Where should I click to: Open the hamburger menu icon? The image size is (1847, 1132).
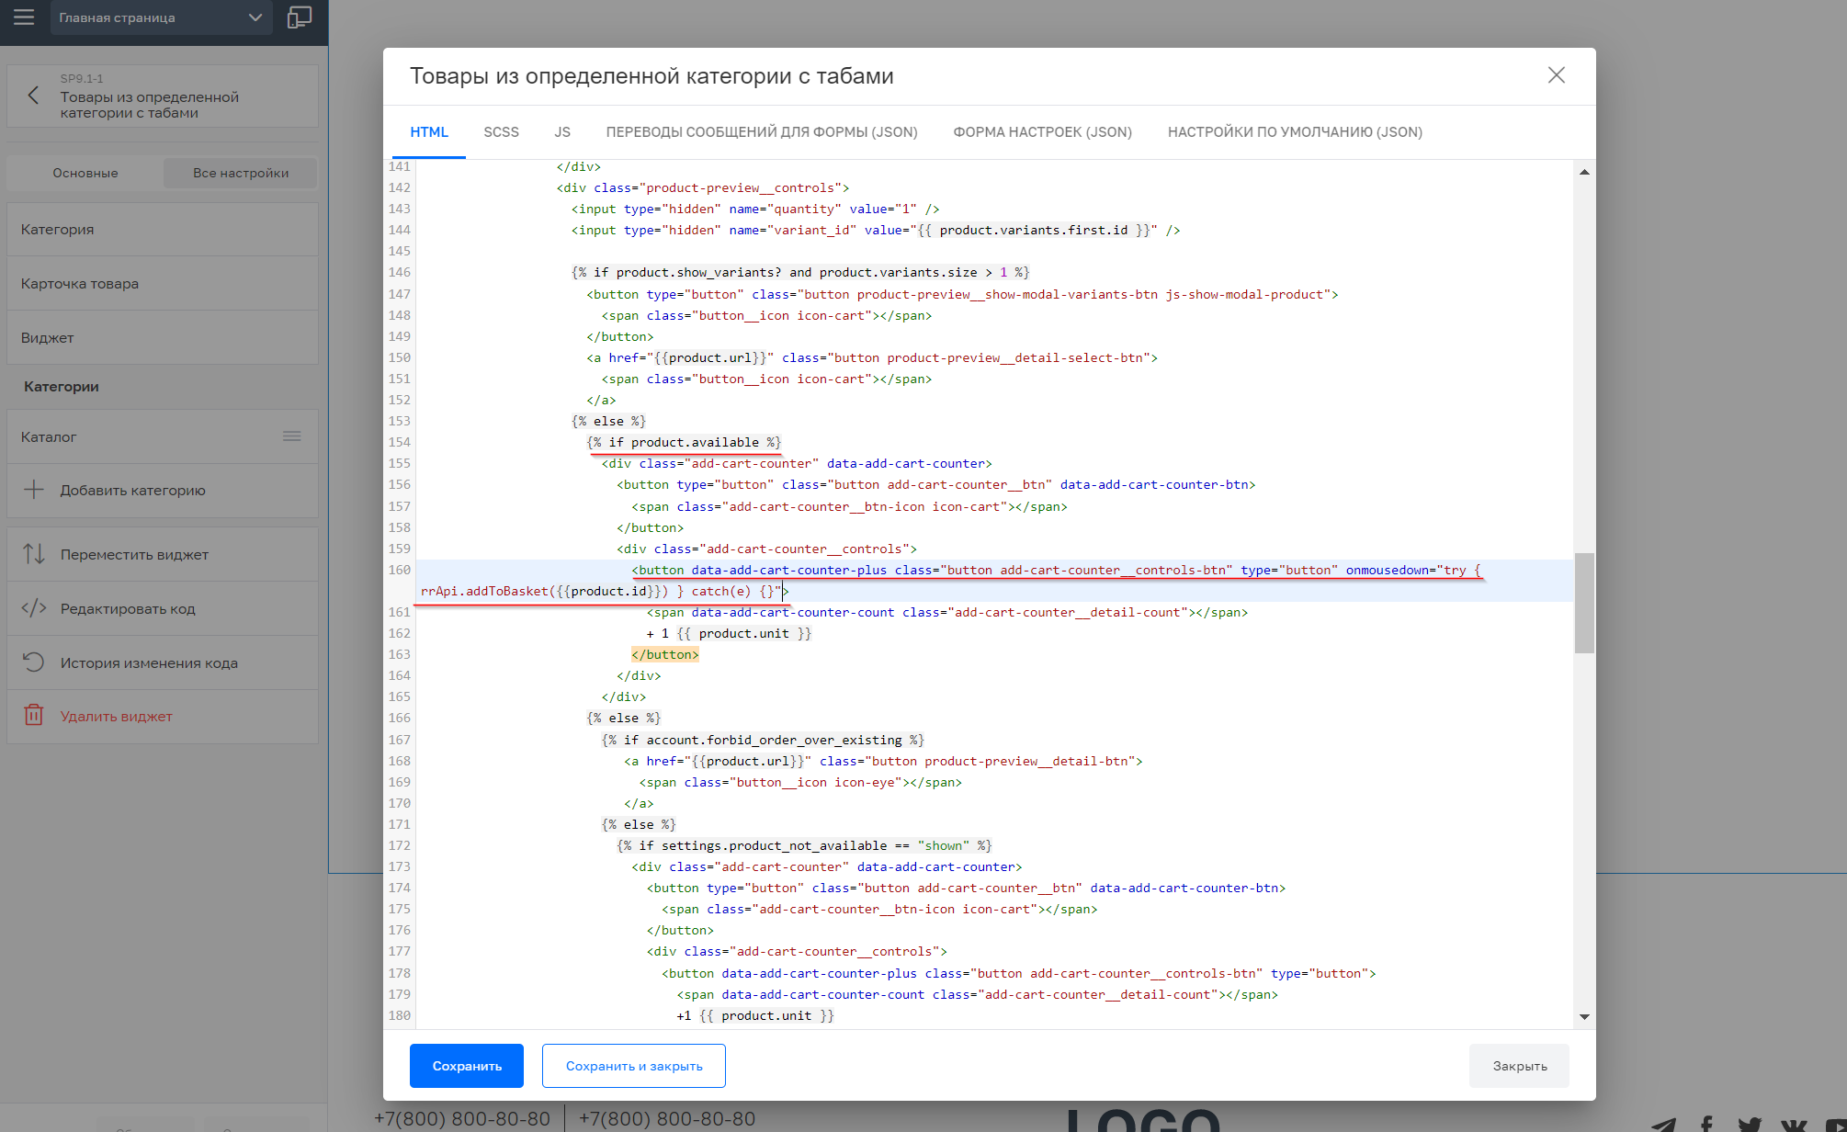coord(24,17)
